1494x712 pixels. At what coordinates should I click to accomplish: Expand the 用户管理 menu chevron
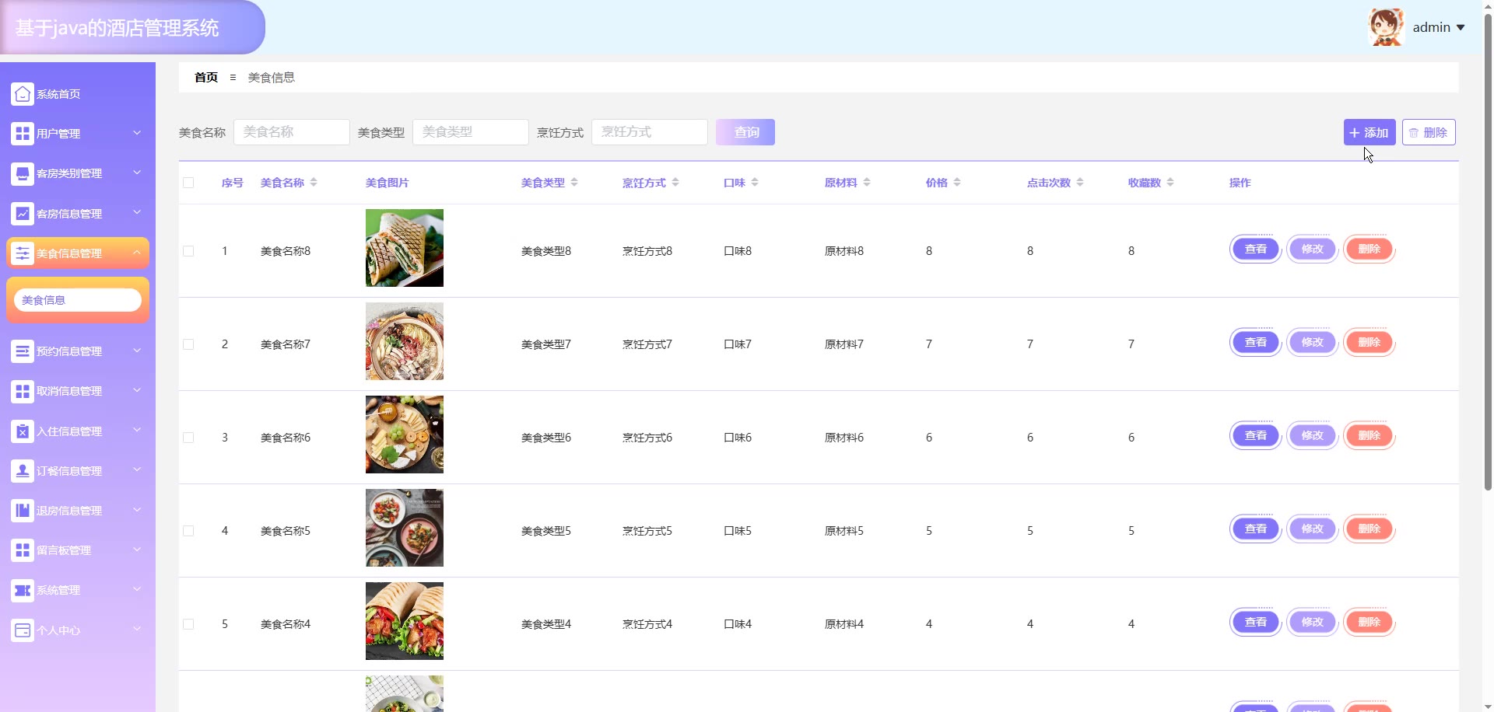point(137,133)
